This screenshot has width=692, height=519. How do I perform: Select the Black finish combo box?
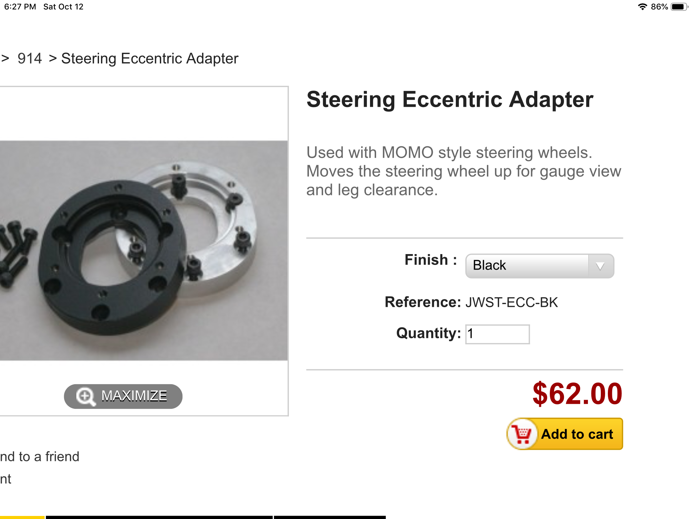[527, 266]
